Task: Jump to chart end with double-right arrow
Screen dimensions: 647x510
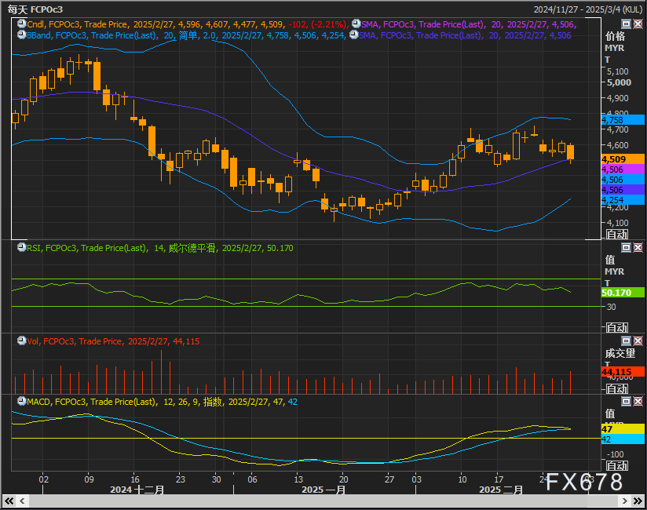Action: 637,501
